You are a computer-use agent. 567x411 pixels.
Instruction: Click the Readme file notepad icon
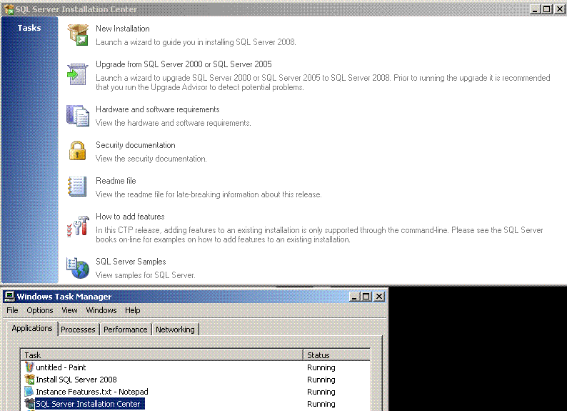pos(77,187)
